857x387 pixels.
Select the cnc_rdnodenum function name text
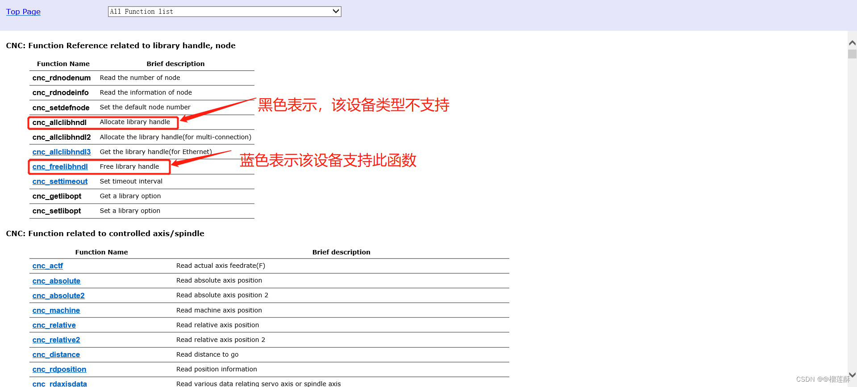point(62,78)
